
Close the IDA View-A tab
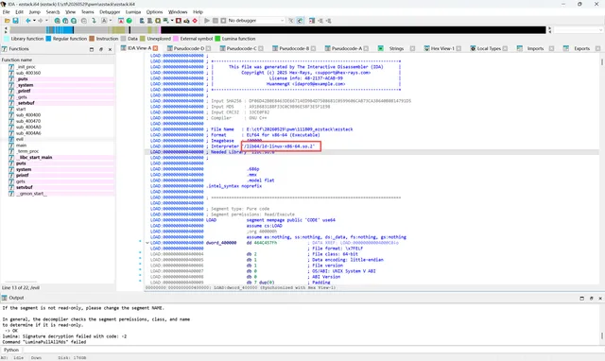[155, 48]
